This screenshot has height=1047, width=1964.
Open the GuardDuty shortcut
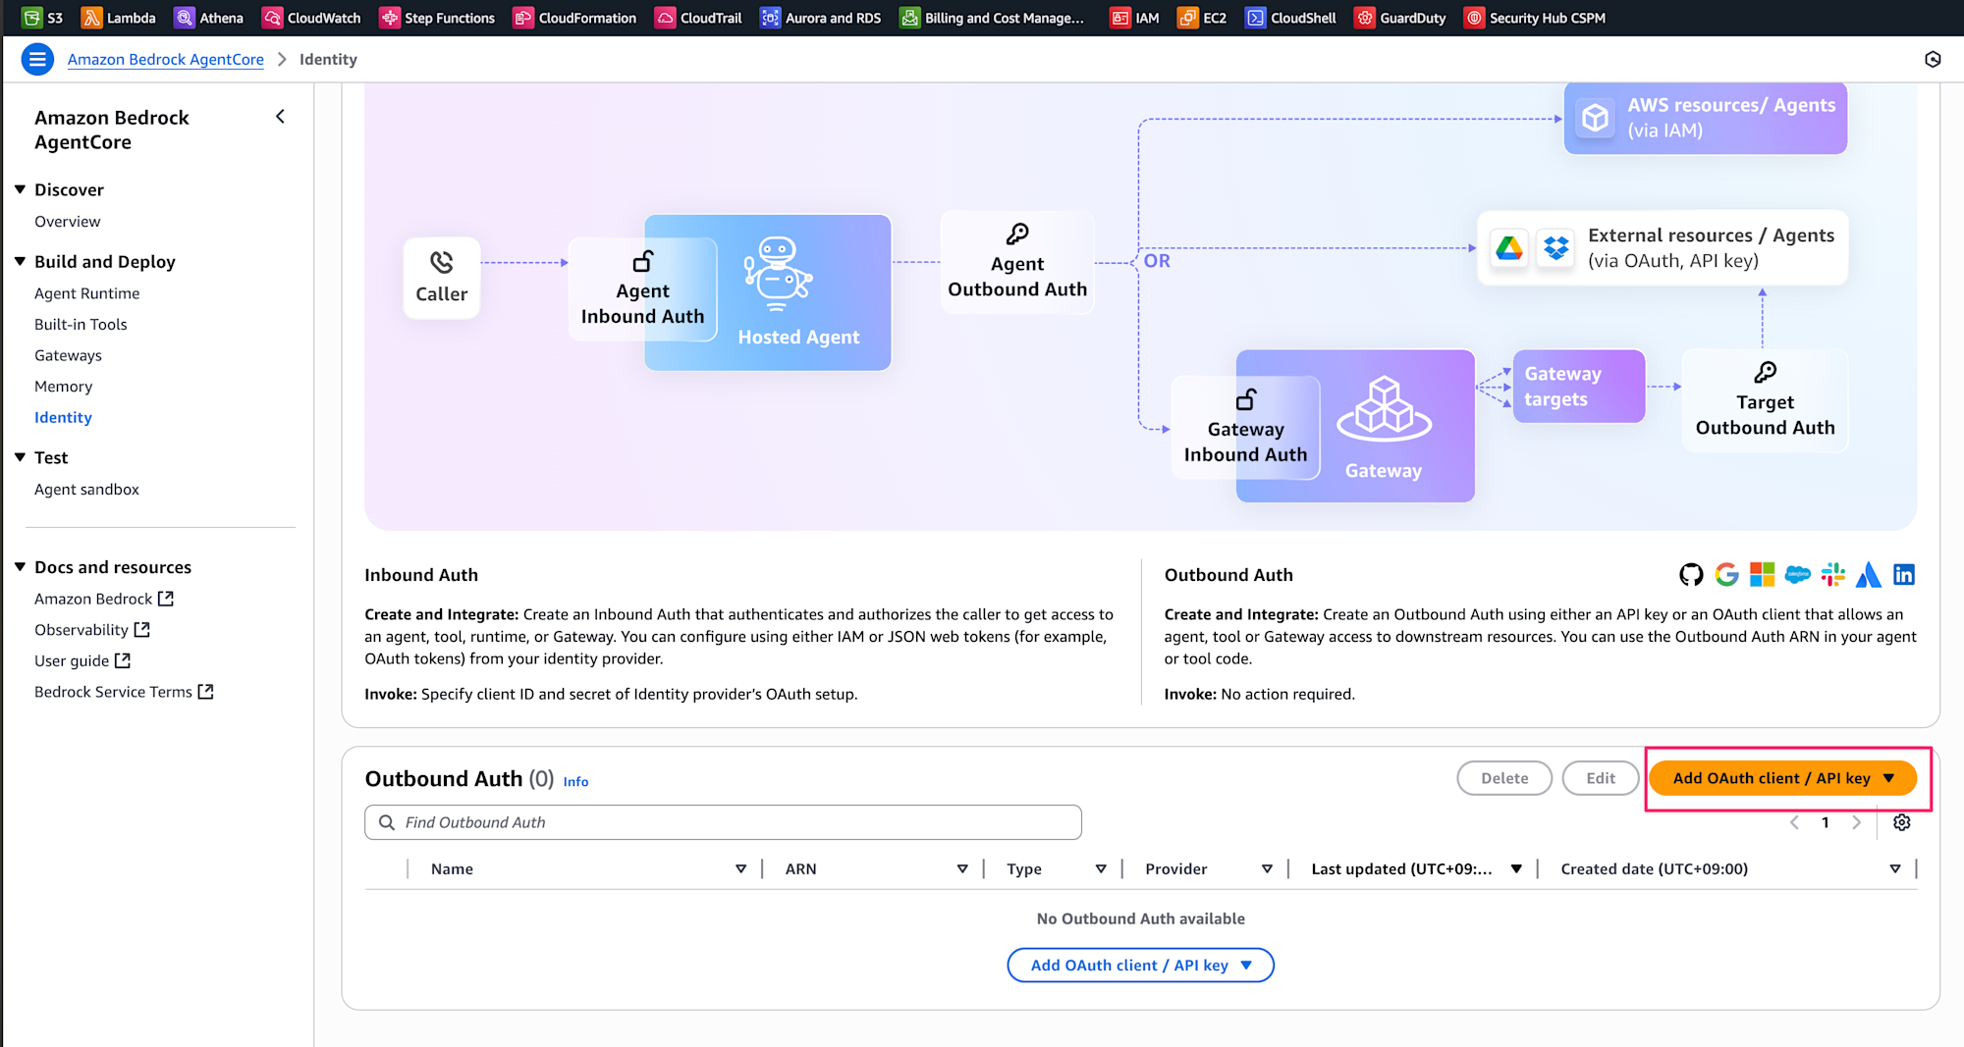click(1400, 18)
